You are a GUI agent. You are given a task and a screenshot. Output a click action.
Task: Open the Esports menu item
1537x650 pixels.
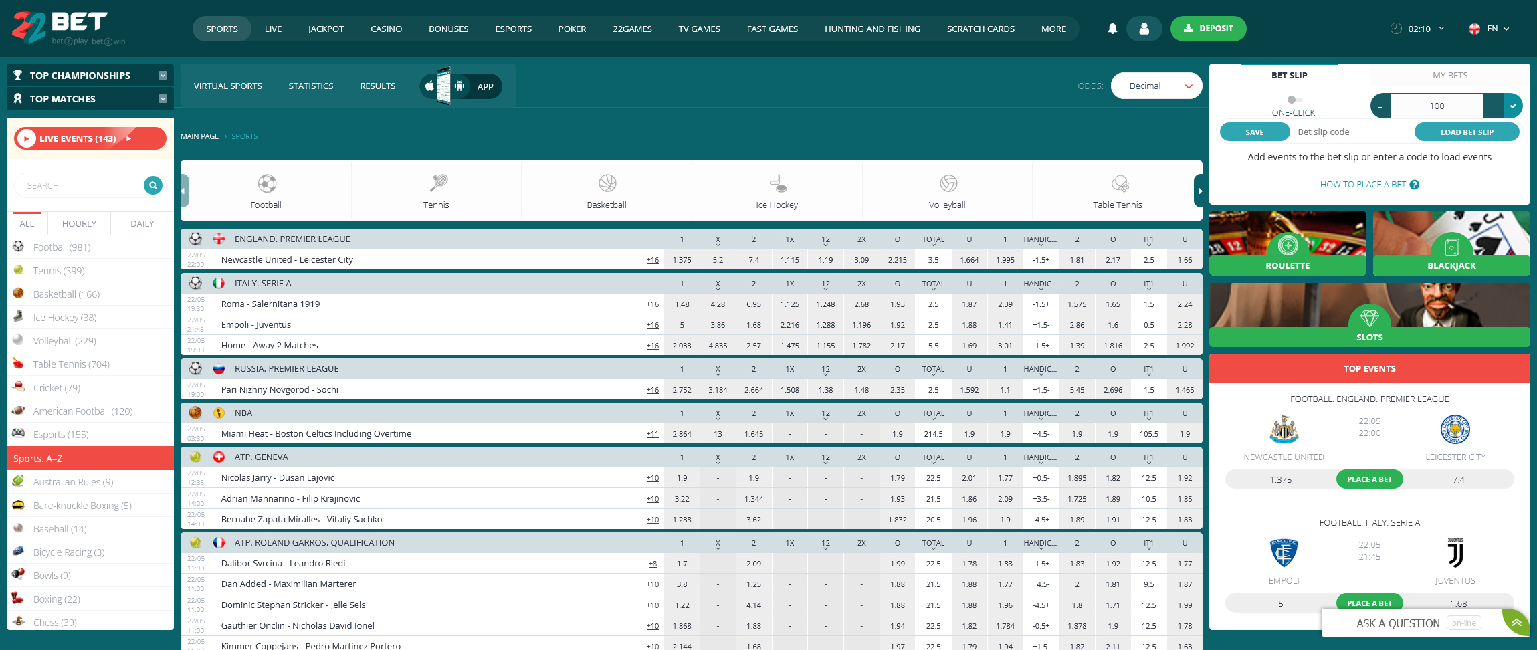point(514,29)
